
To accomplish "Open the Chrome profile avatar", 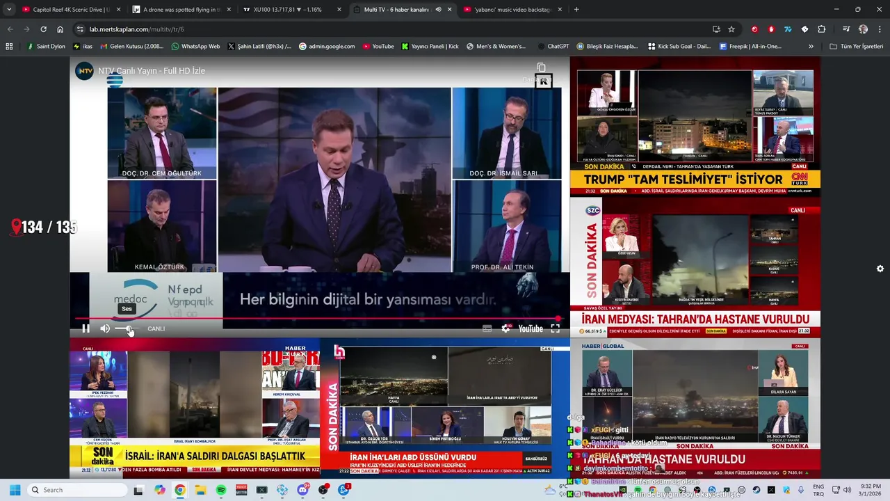I will [863, 29].
